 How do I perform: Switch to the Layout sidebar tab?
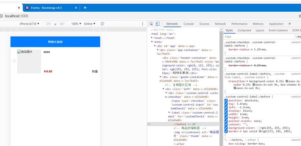click(x=260, y=30)
